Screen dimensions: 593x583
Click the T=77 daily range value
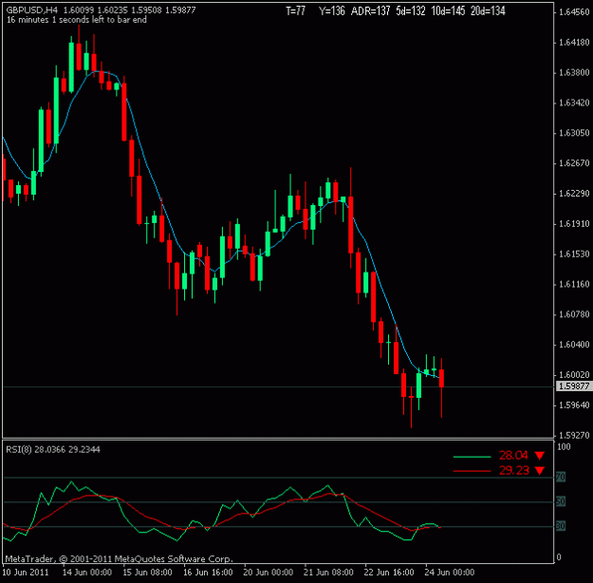(295, 11)
